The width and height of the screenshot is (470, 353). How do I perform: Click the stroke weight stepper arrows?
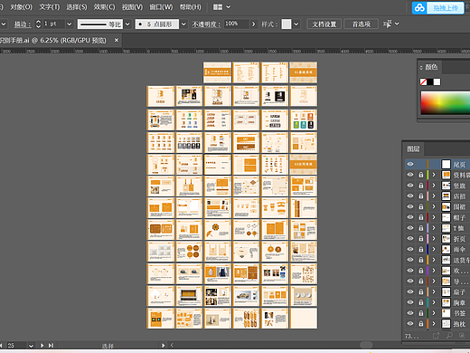[38, 24]
